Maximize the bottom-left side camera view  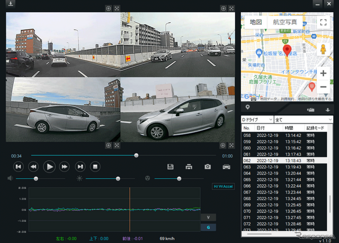[x=117, y=145]
